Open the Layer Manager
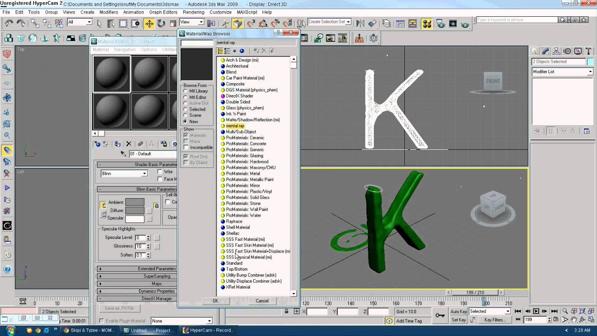 pyautogui.click(x=387, y=23)
